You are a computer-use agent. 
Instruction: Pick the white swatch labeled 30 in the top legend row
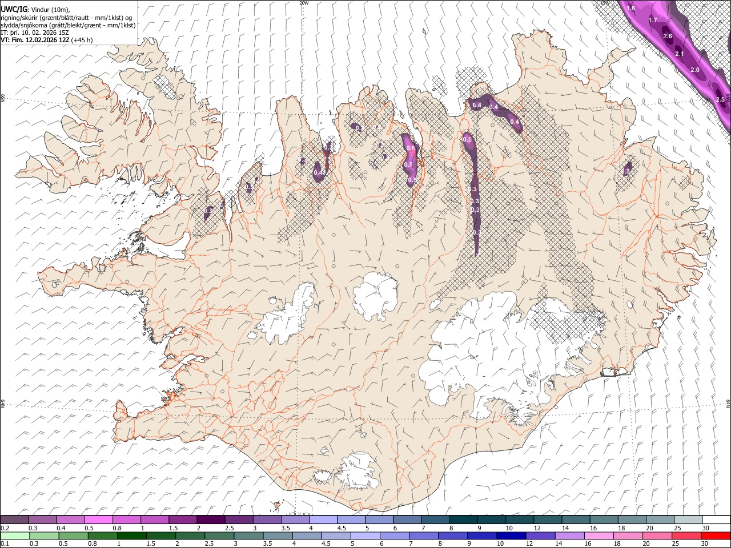click(716, 520)
